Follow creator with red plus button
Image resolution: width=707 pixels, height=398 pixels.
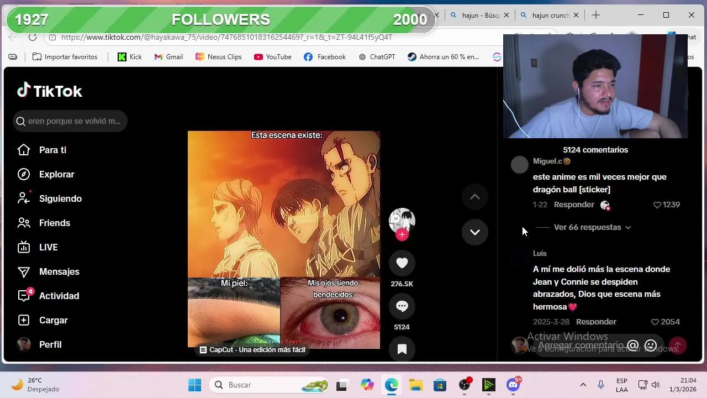click(x=402, y=234)
